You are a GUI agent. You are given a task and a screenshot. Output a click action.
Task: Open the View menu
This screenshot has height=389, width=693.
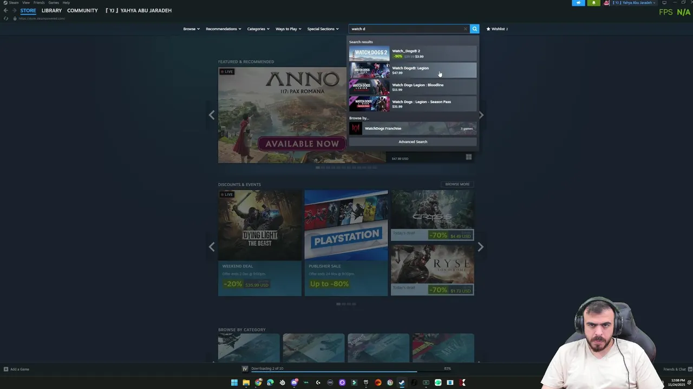pos(26,3)
